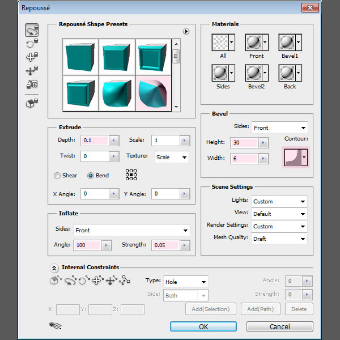The image size is (340, 340).
Task: Click the OK button
Action: [x=203, y=326]
